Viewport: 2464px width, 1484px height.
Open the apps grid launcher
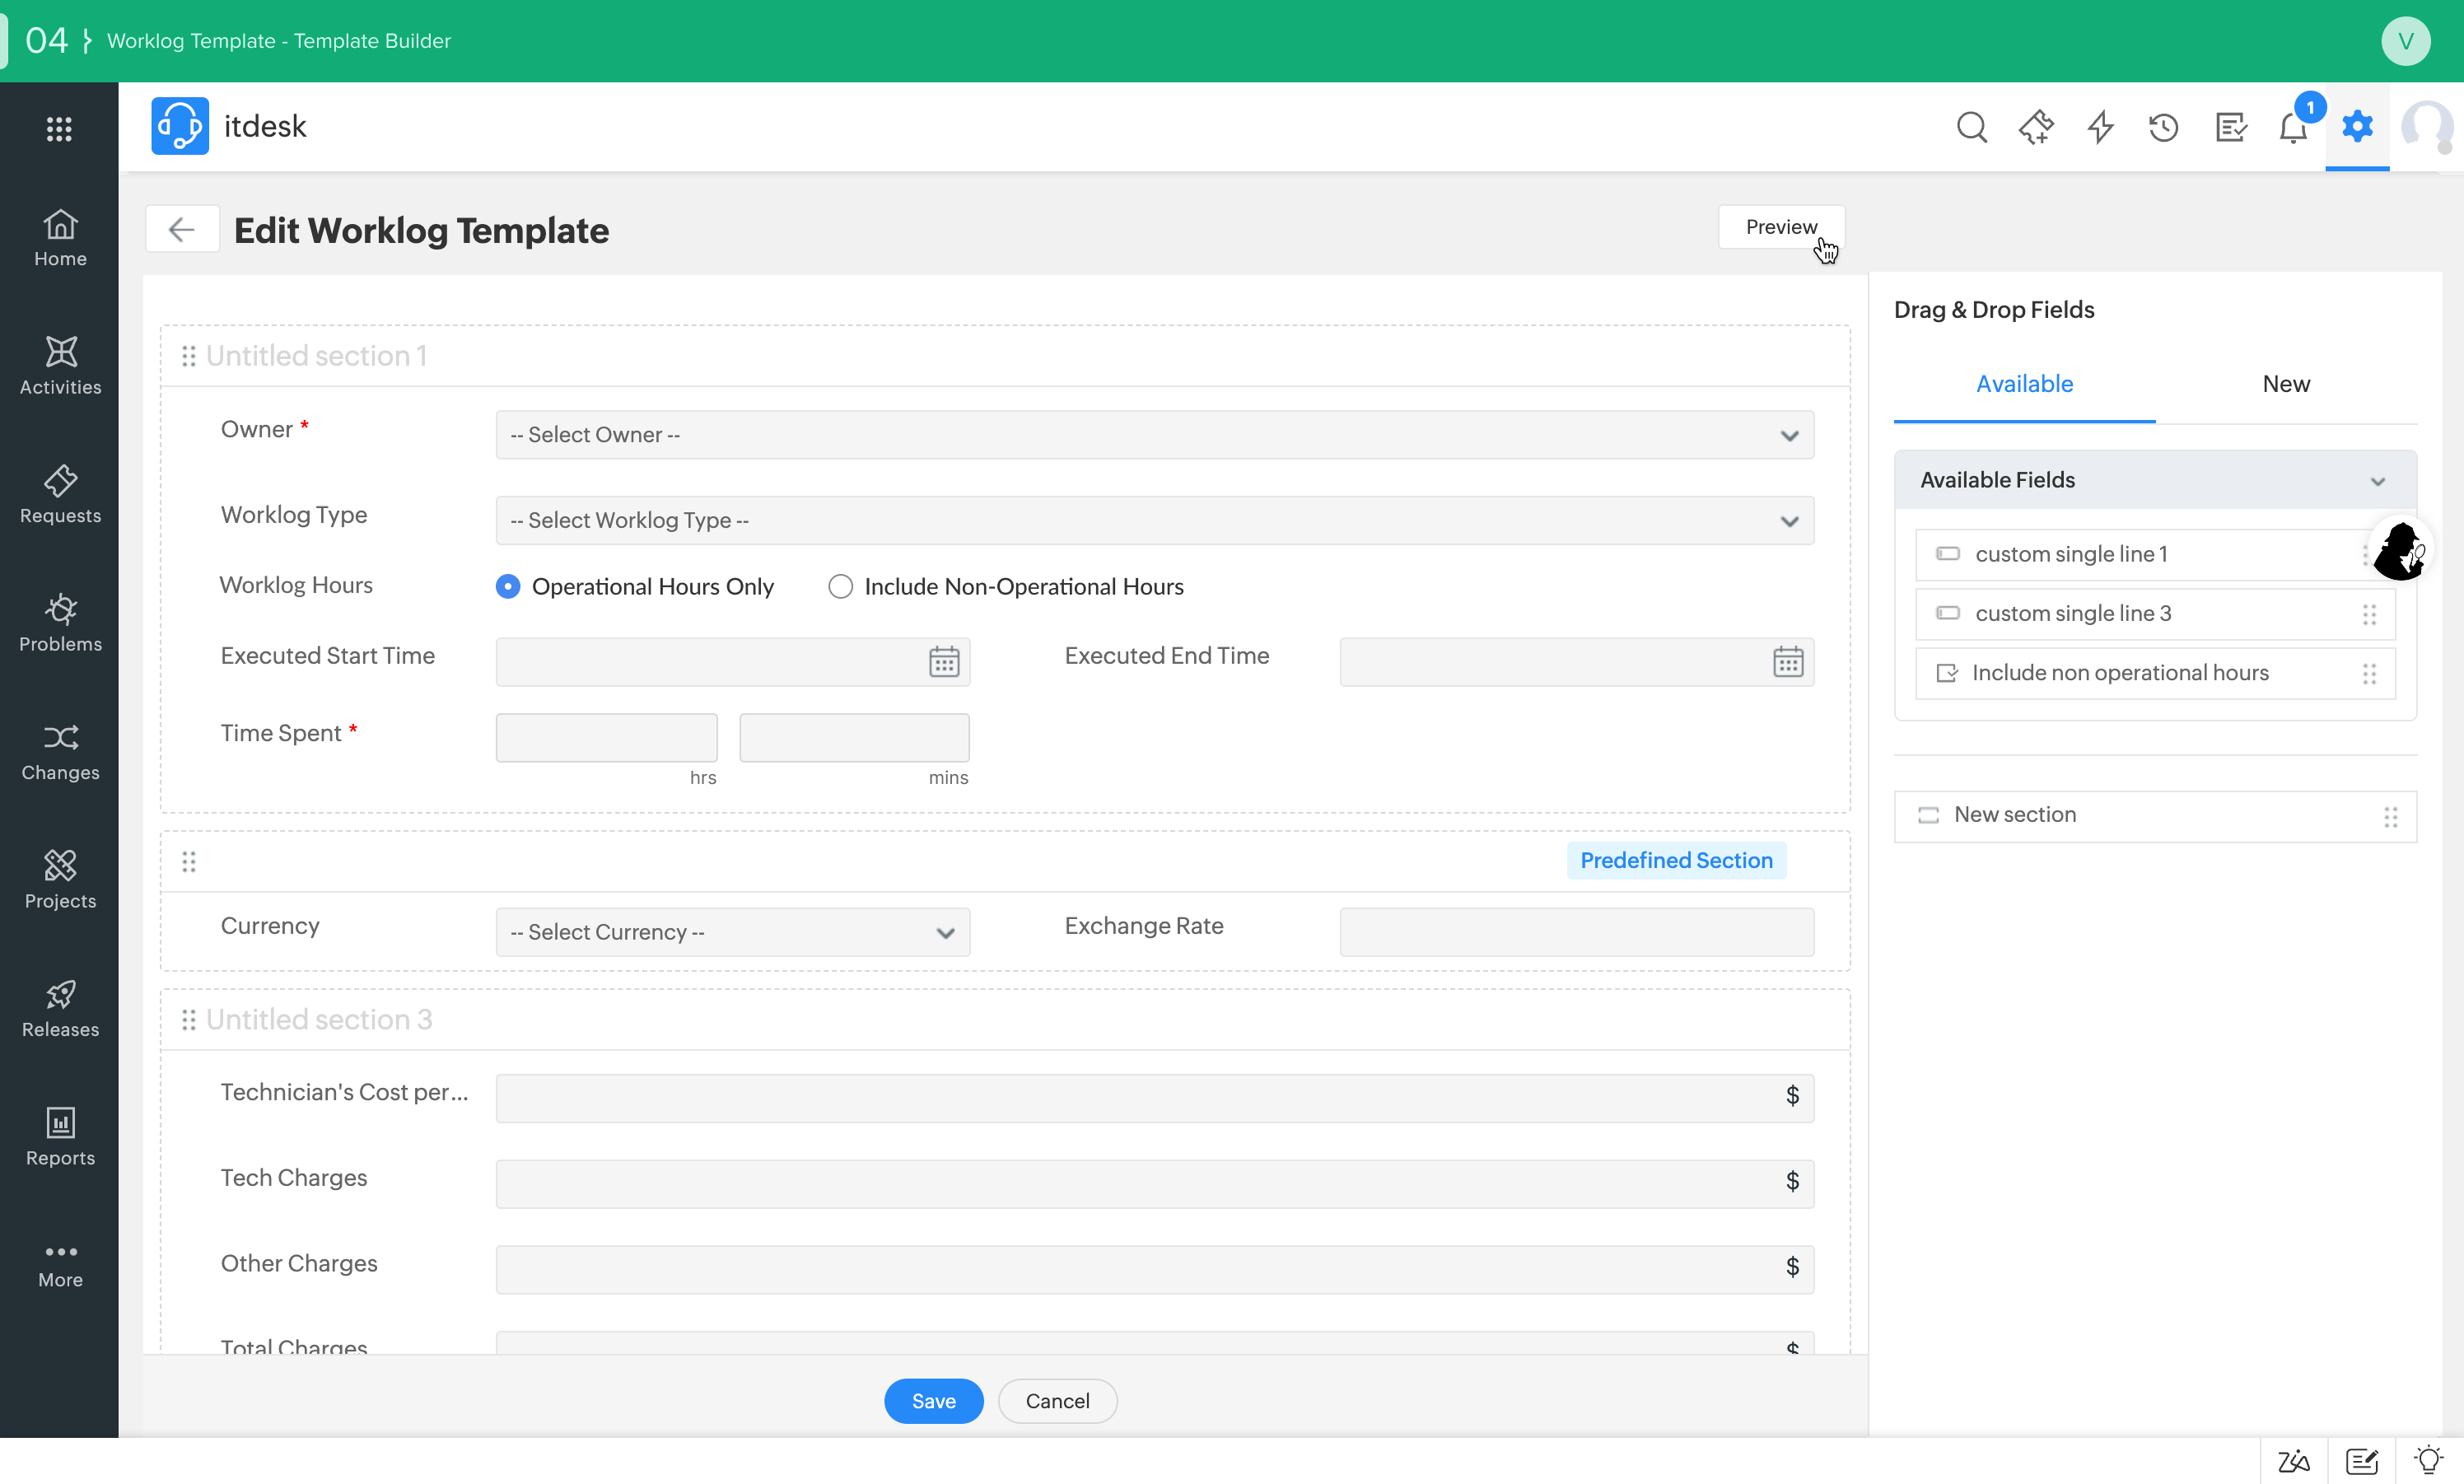[x=59, y=128]
